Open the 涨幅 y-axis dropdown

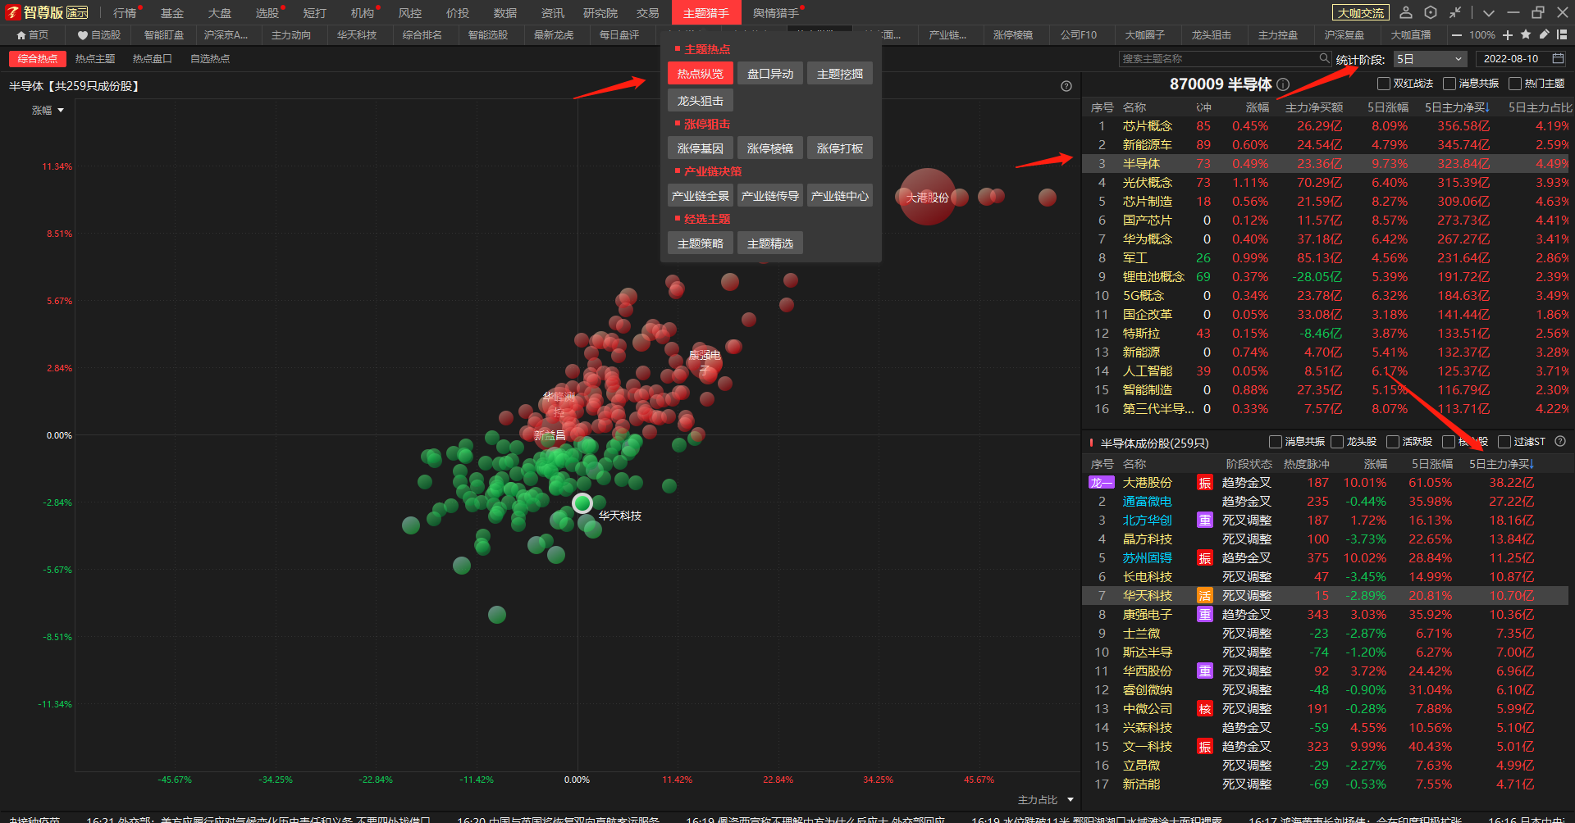coord(48,110)
